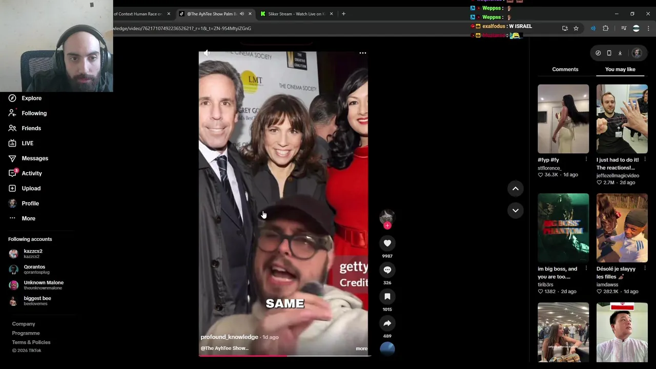Screen dimensions: 656x369
Task: Open a new browser tab
Action: pos(343,14)
